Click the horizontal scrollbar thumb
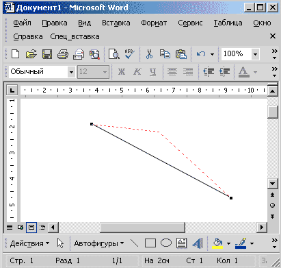Image resolution: width=281 pixels, height=268 pixels. pos(142,228)
